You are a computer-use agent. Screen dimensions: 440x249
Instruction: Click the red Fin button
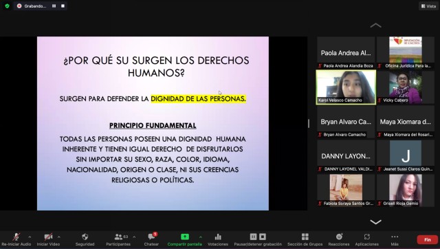coord(428,239)
